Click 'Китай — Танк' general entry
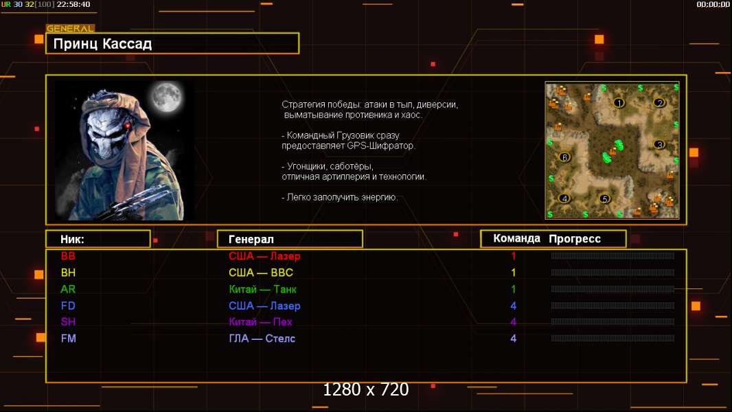Viewport: 732px width, 412px height. [262, 289]
